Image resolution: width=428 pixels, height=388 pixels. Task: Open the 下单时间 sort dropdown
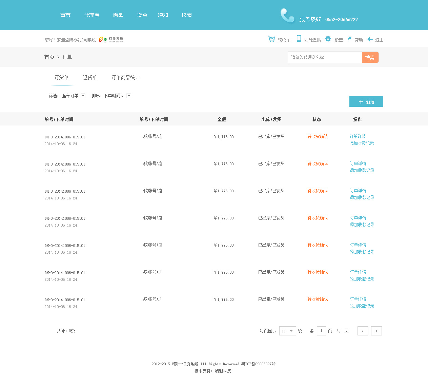click(x=129, y=96)
